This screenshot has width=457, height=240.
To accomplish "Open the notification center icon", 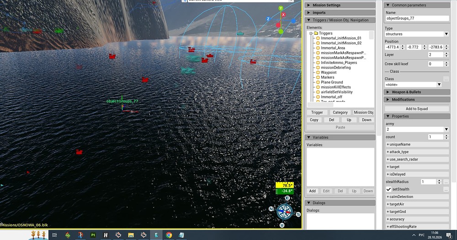I will 449,235.
